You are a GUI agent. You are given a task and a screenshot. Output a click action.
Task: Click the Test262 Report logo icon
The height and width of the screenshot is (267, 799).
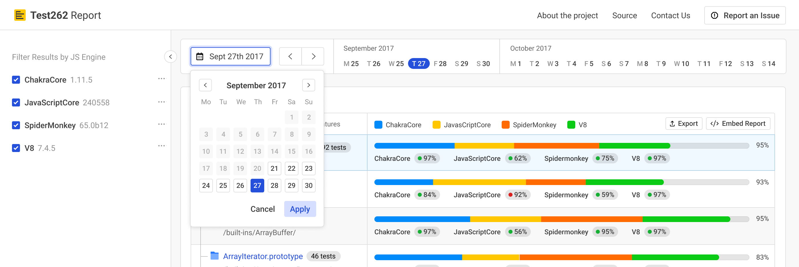click(20, 15)
